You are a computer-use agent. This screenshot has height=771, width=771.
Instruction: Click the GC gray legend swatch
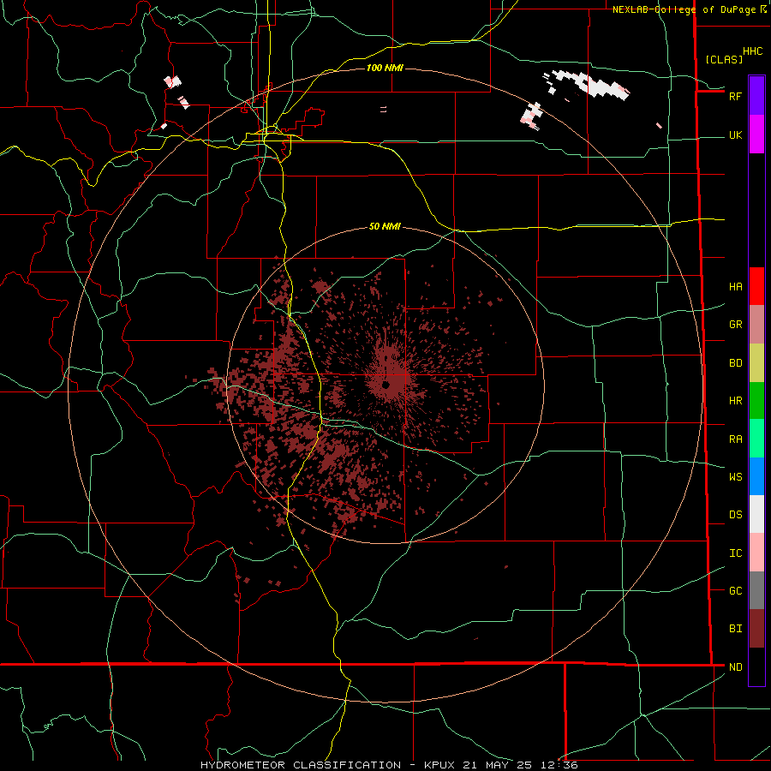tap(756, 590)
